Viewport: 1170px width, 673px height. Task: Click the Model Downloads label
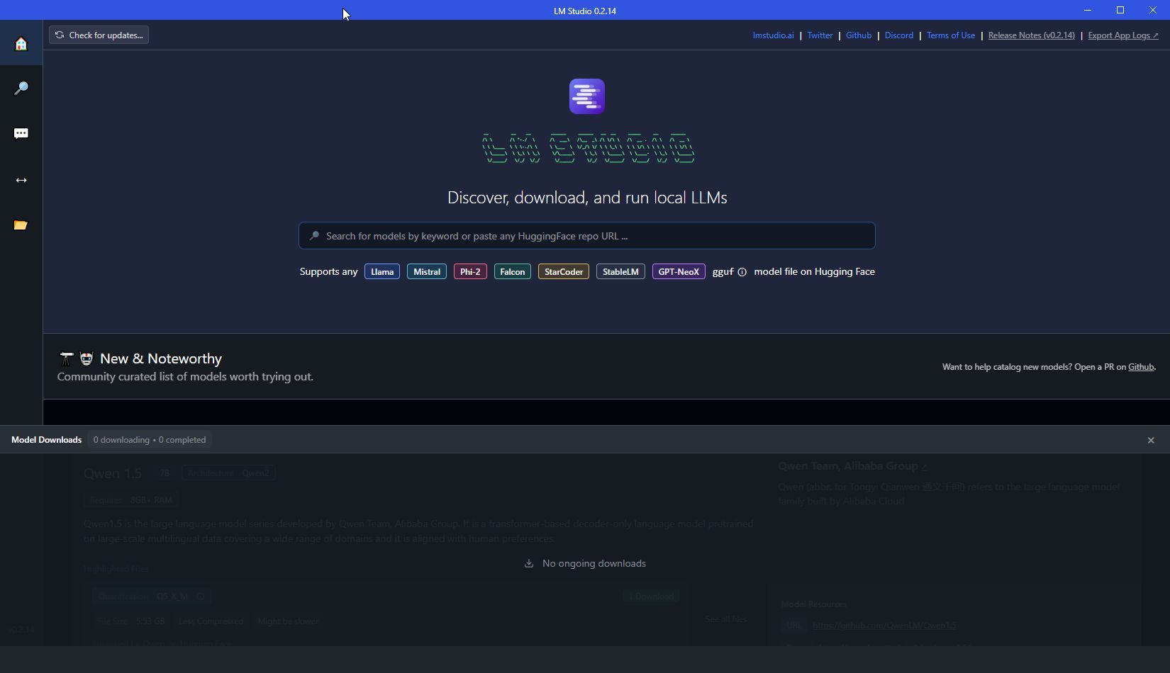click(x=46, y=440)
